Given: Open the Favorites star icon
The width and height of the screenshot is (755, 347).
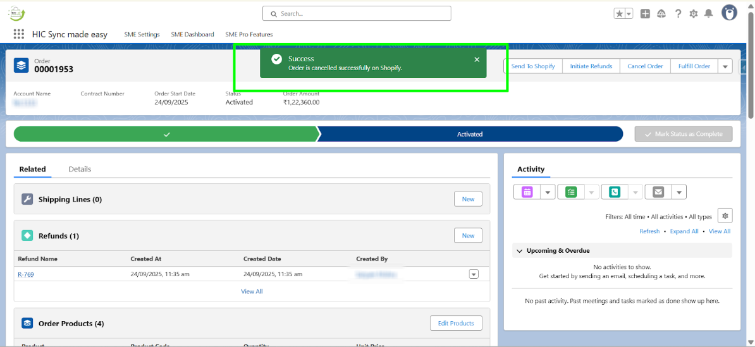Looking at the screenshot, I should [620, 14].
